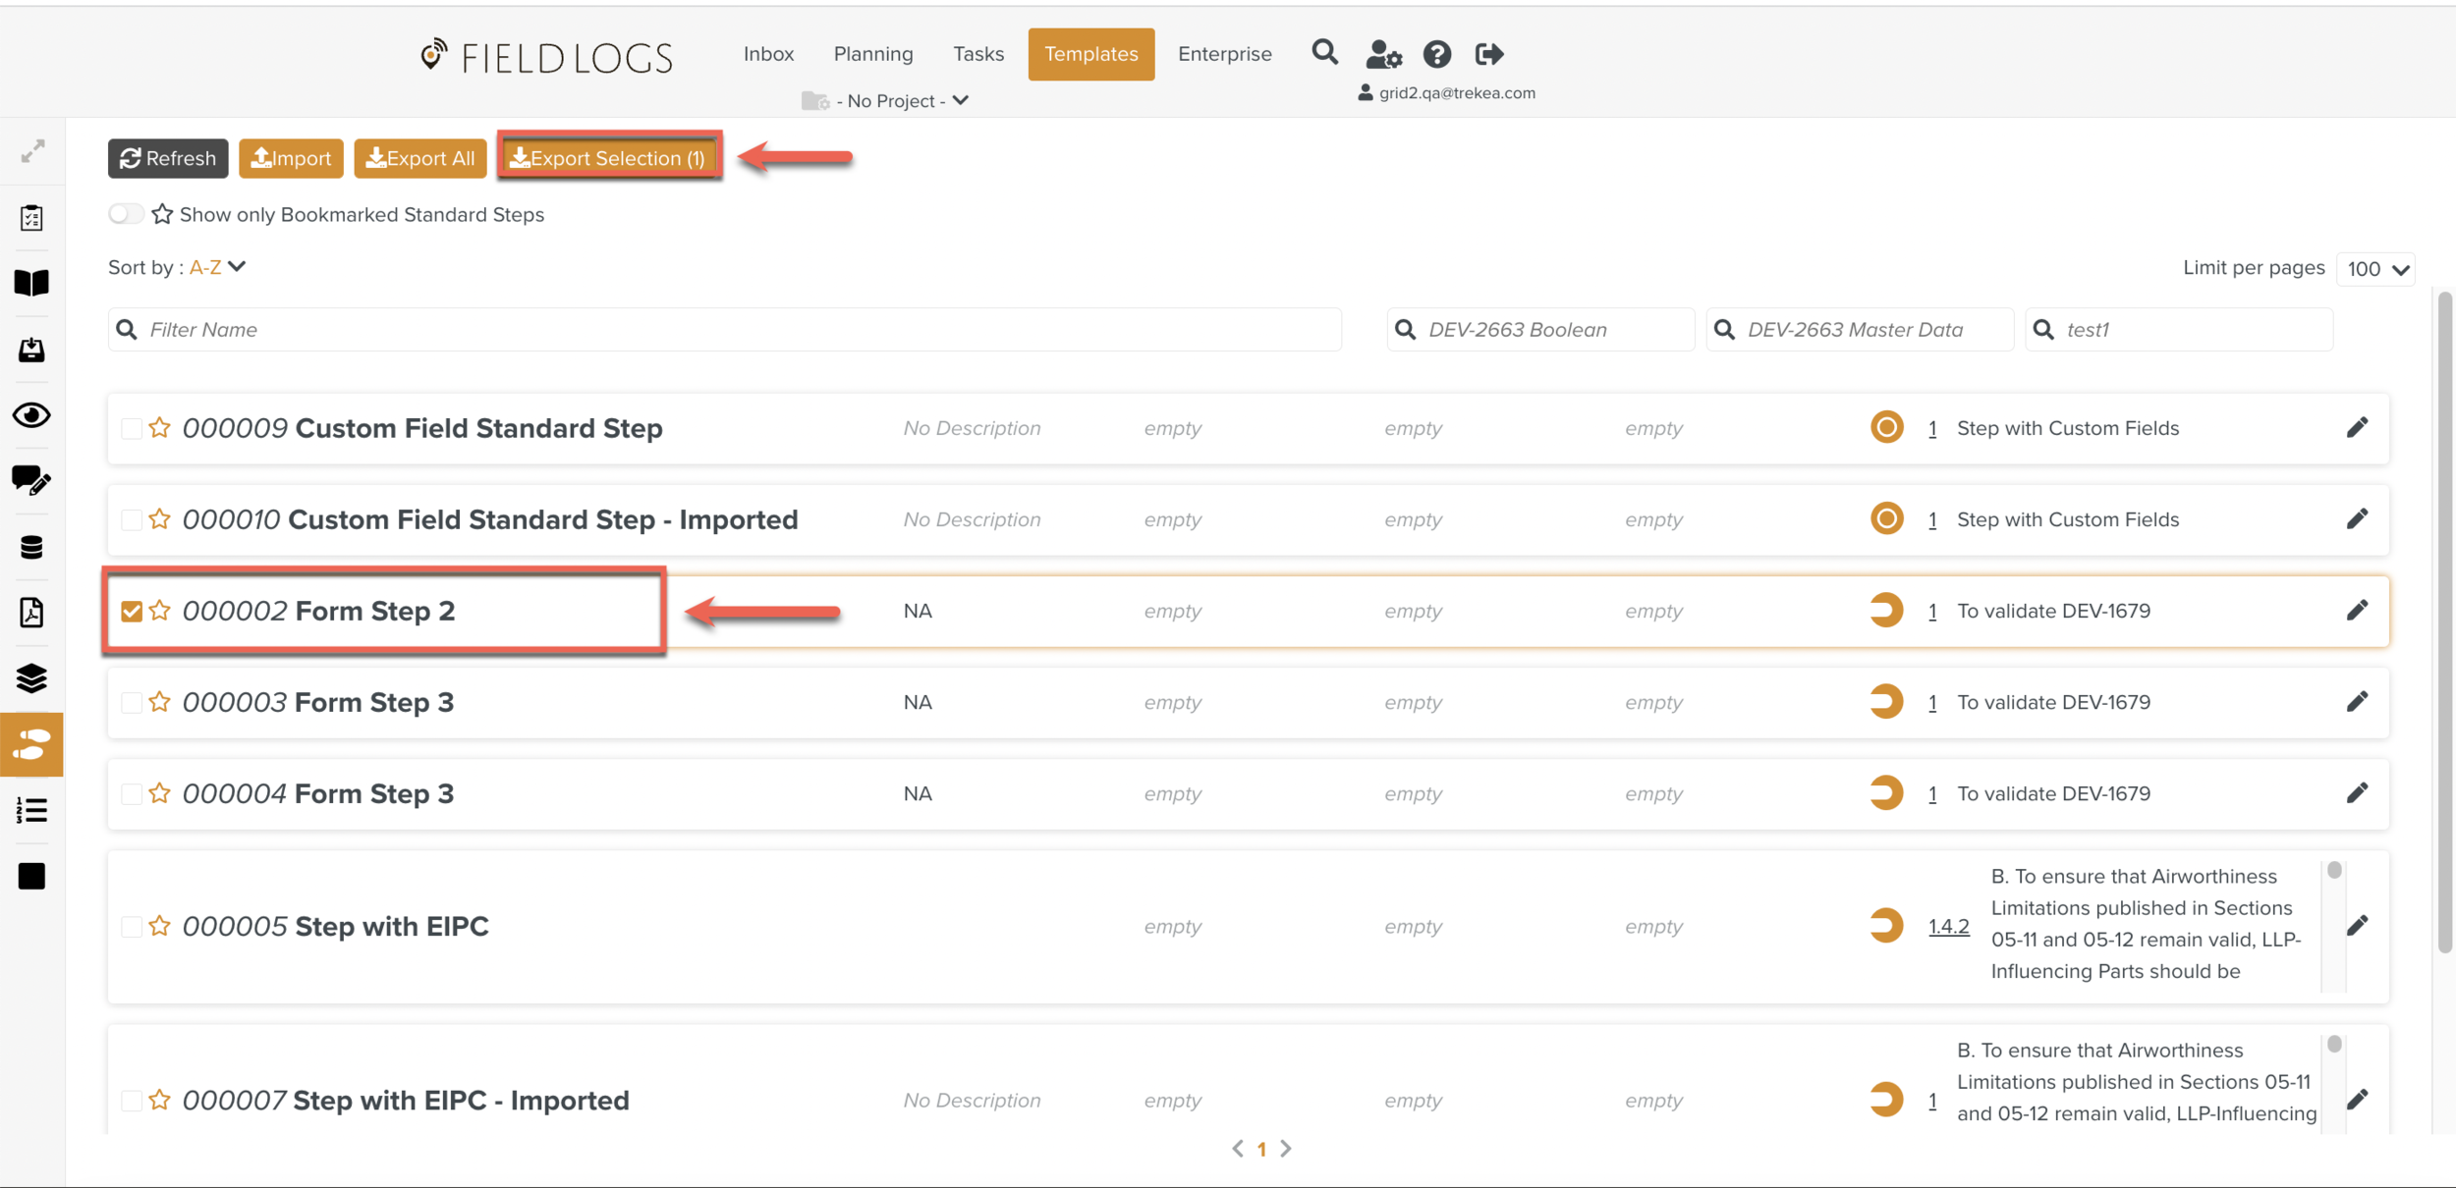
Task: Click edit pencil for 000005 Step with EIPC
Action: click(x=2357, y=925)
